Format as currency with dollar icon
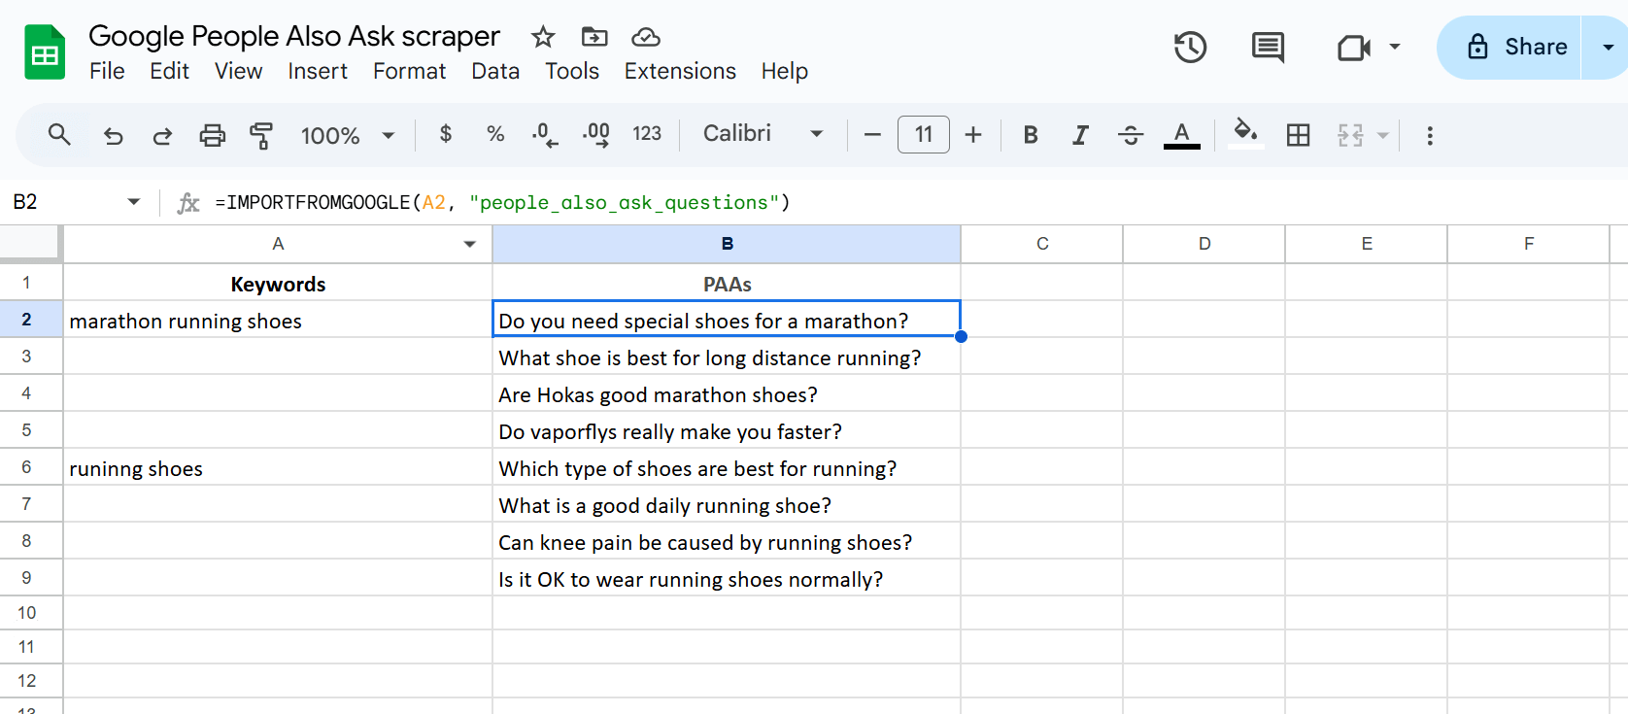Image resolution: width=1628 pixels, height=714 pixels. point(446,134)
